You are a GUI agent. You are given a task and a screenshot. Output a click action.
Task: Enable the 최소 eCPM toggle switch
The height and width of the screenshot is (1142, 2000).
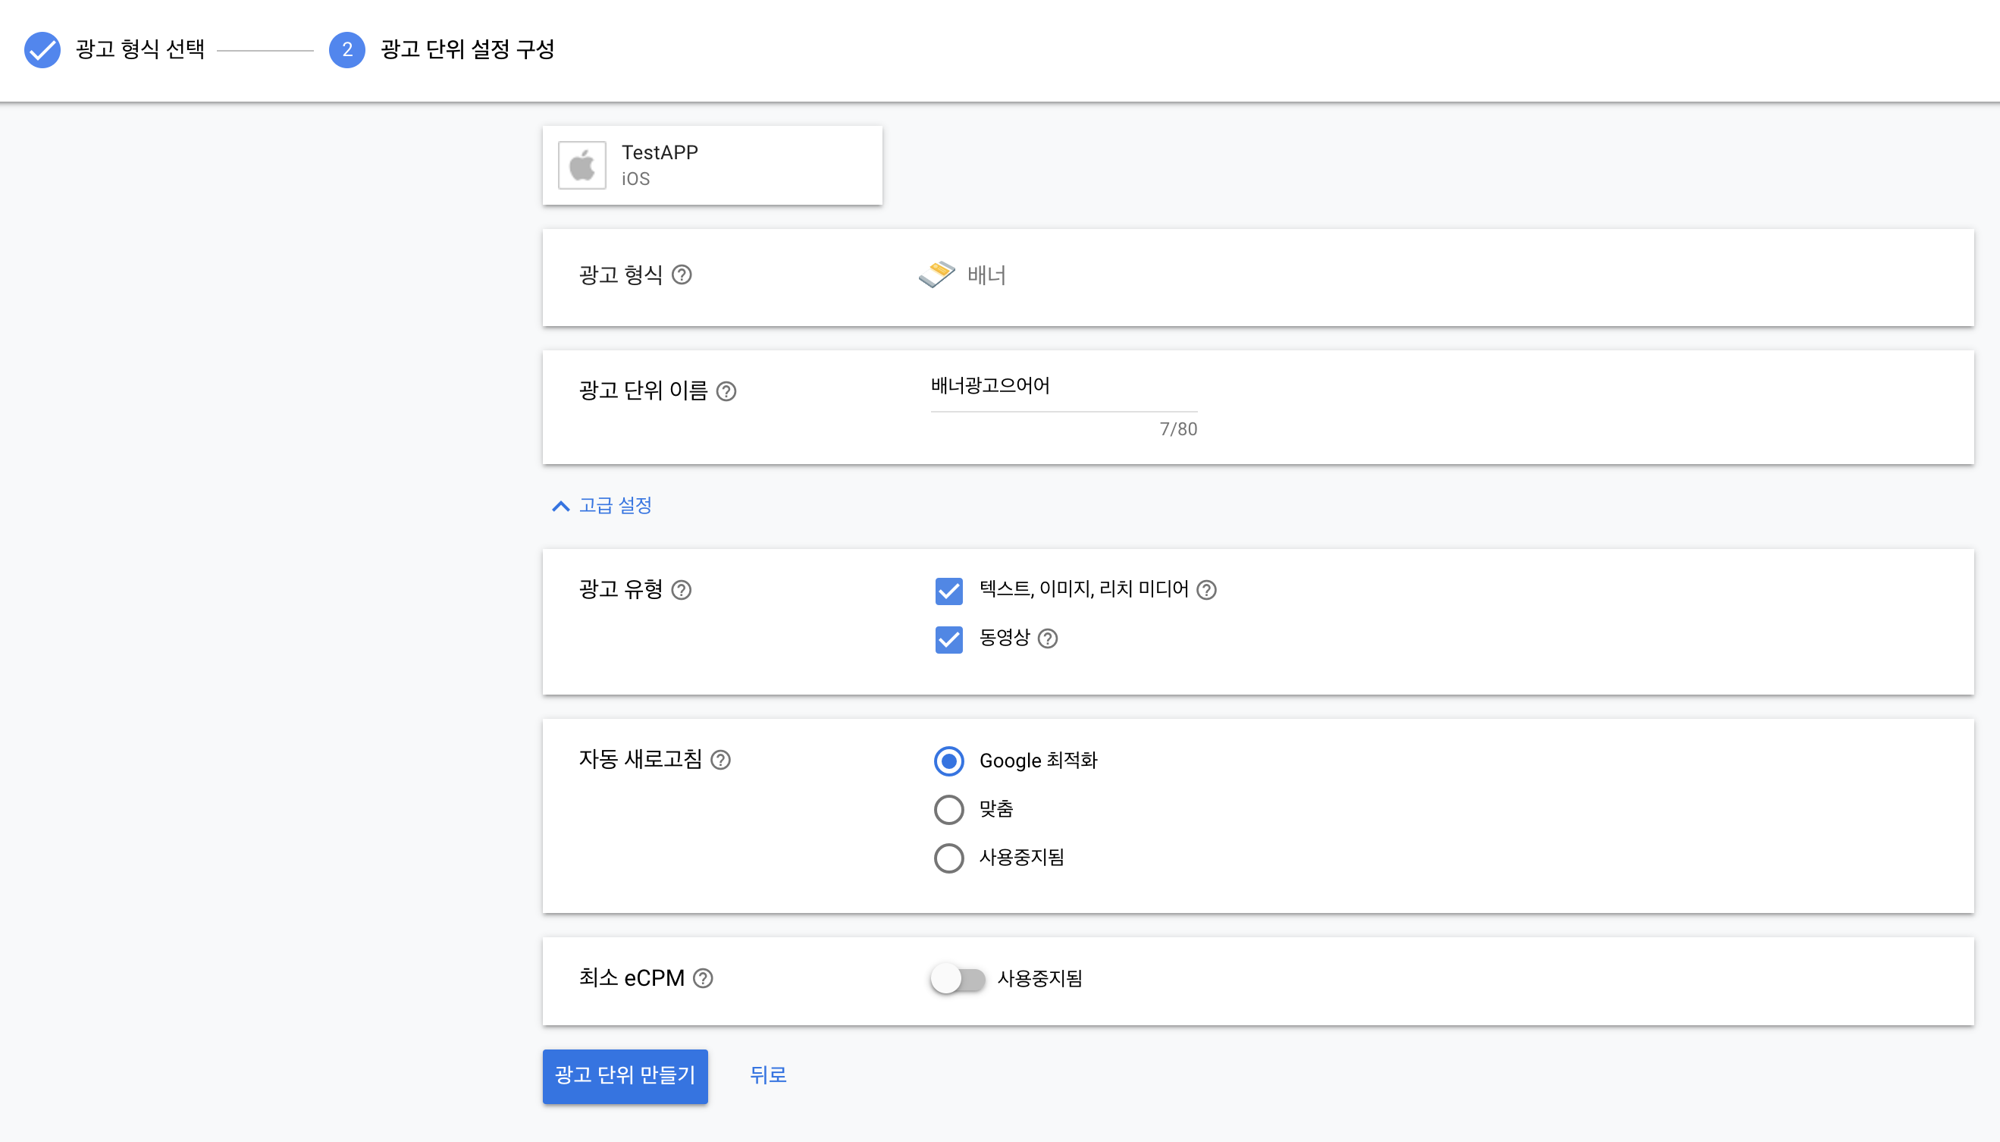(x=958, y=979)
